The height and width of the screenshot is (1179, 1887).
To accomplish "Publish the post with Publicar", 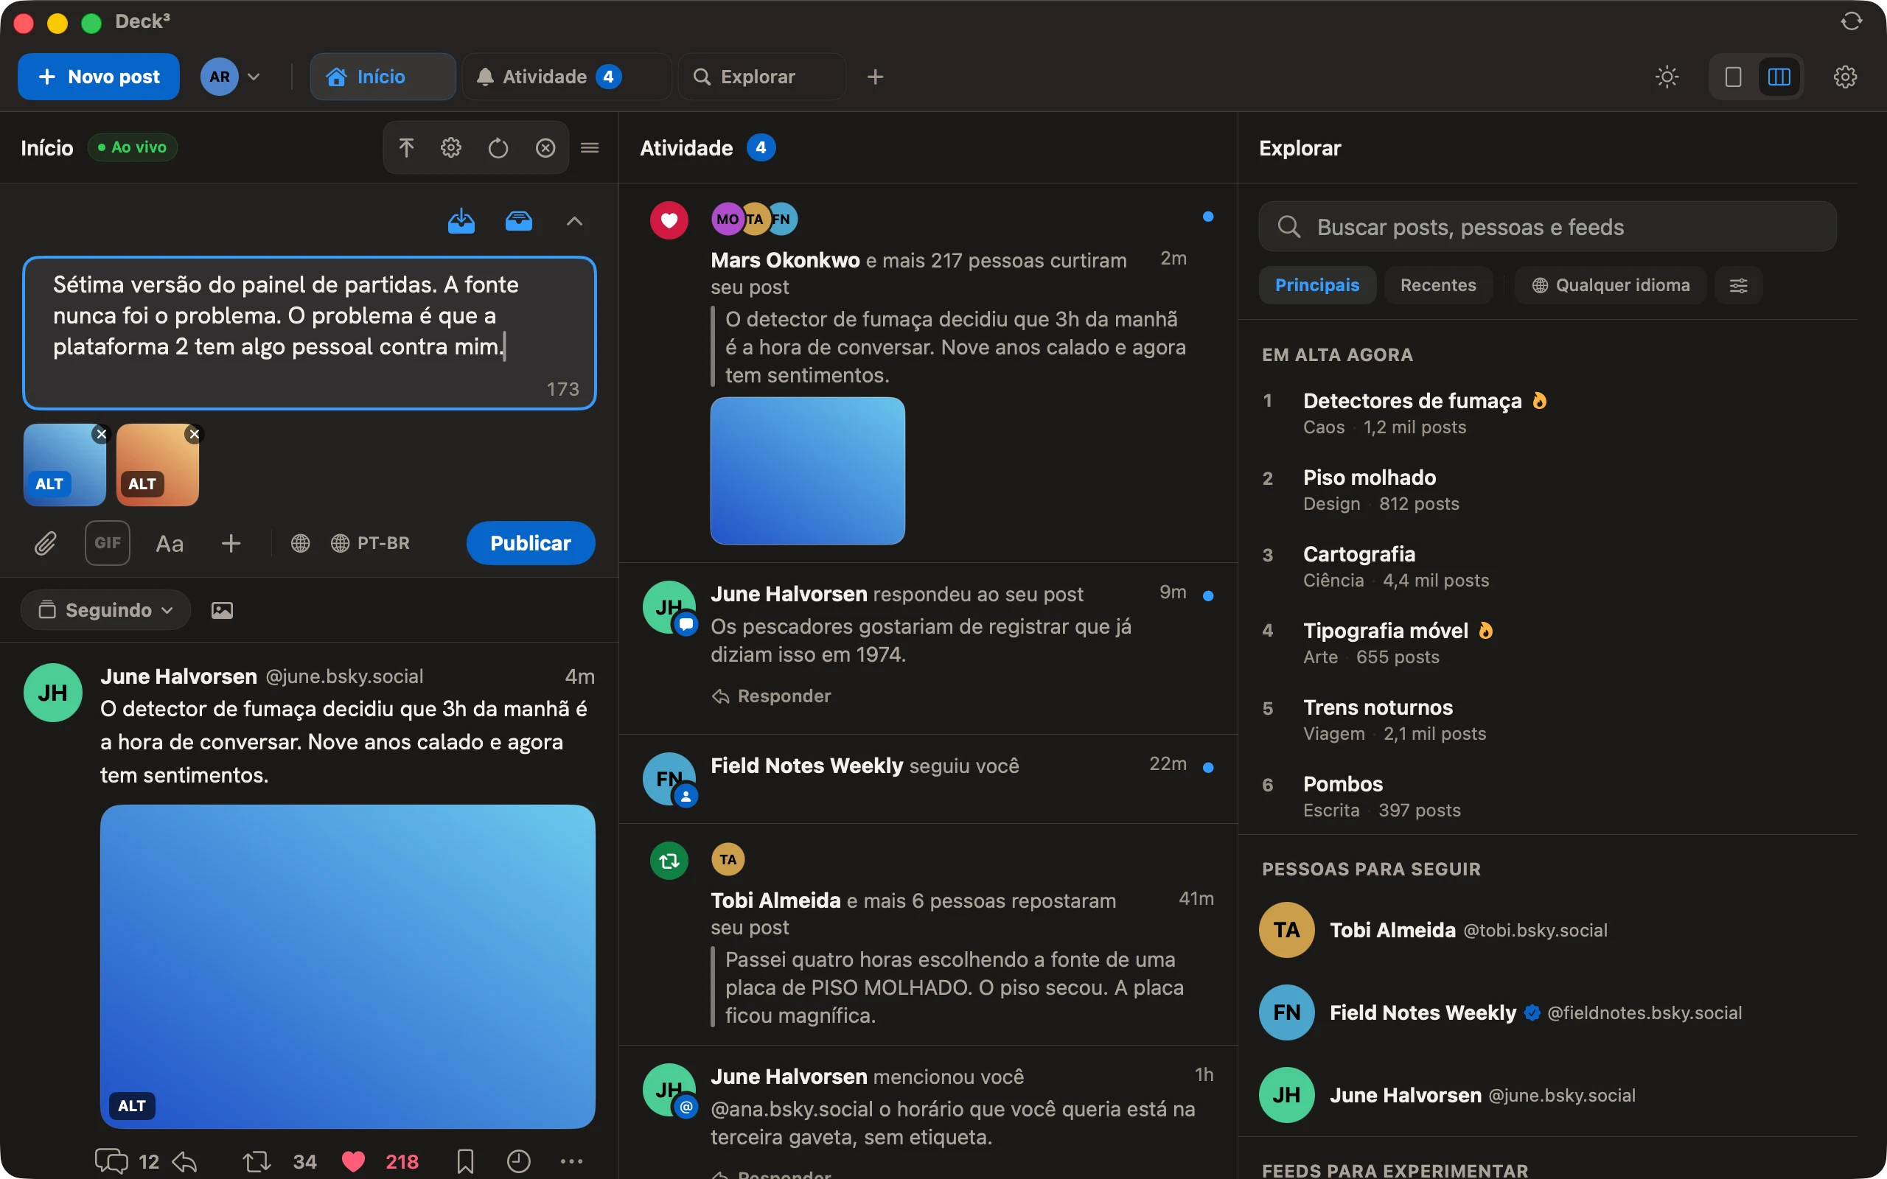I will point(531,544).
